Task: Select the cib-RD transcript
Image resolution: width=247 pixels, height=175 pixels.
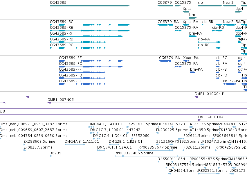Action: pyautogui.click(x=217, y=31)
